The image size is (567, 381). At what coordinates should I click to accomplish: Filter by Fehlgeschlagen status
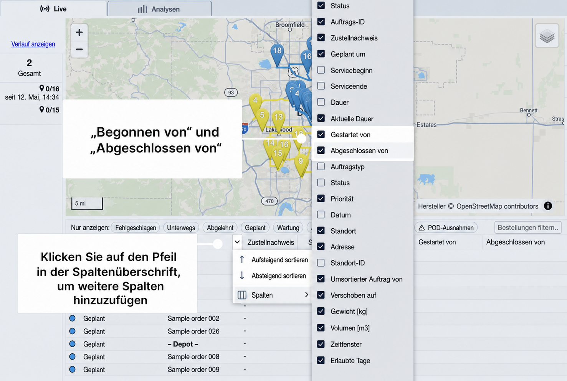click(136, 228)
